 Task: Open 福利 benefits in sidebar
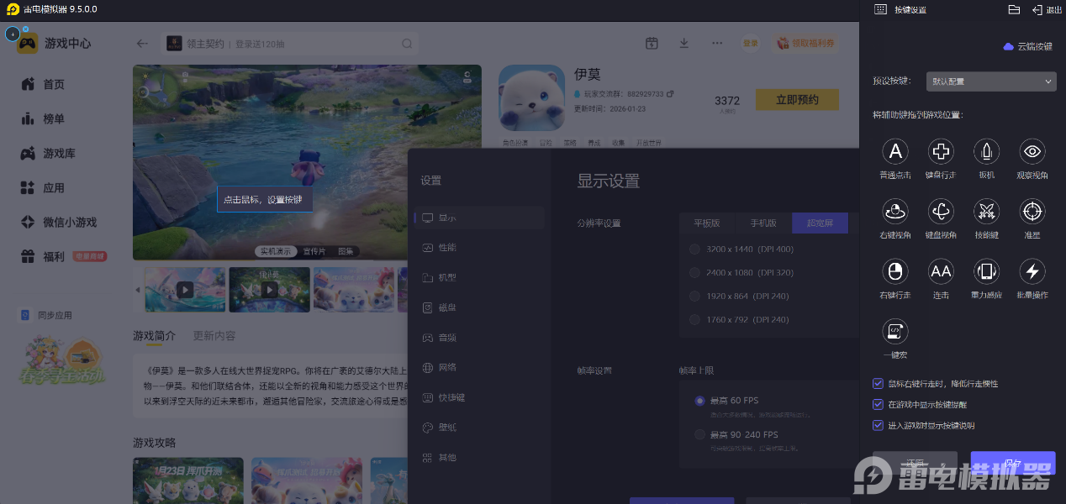click(x=43, y=257)
